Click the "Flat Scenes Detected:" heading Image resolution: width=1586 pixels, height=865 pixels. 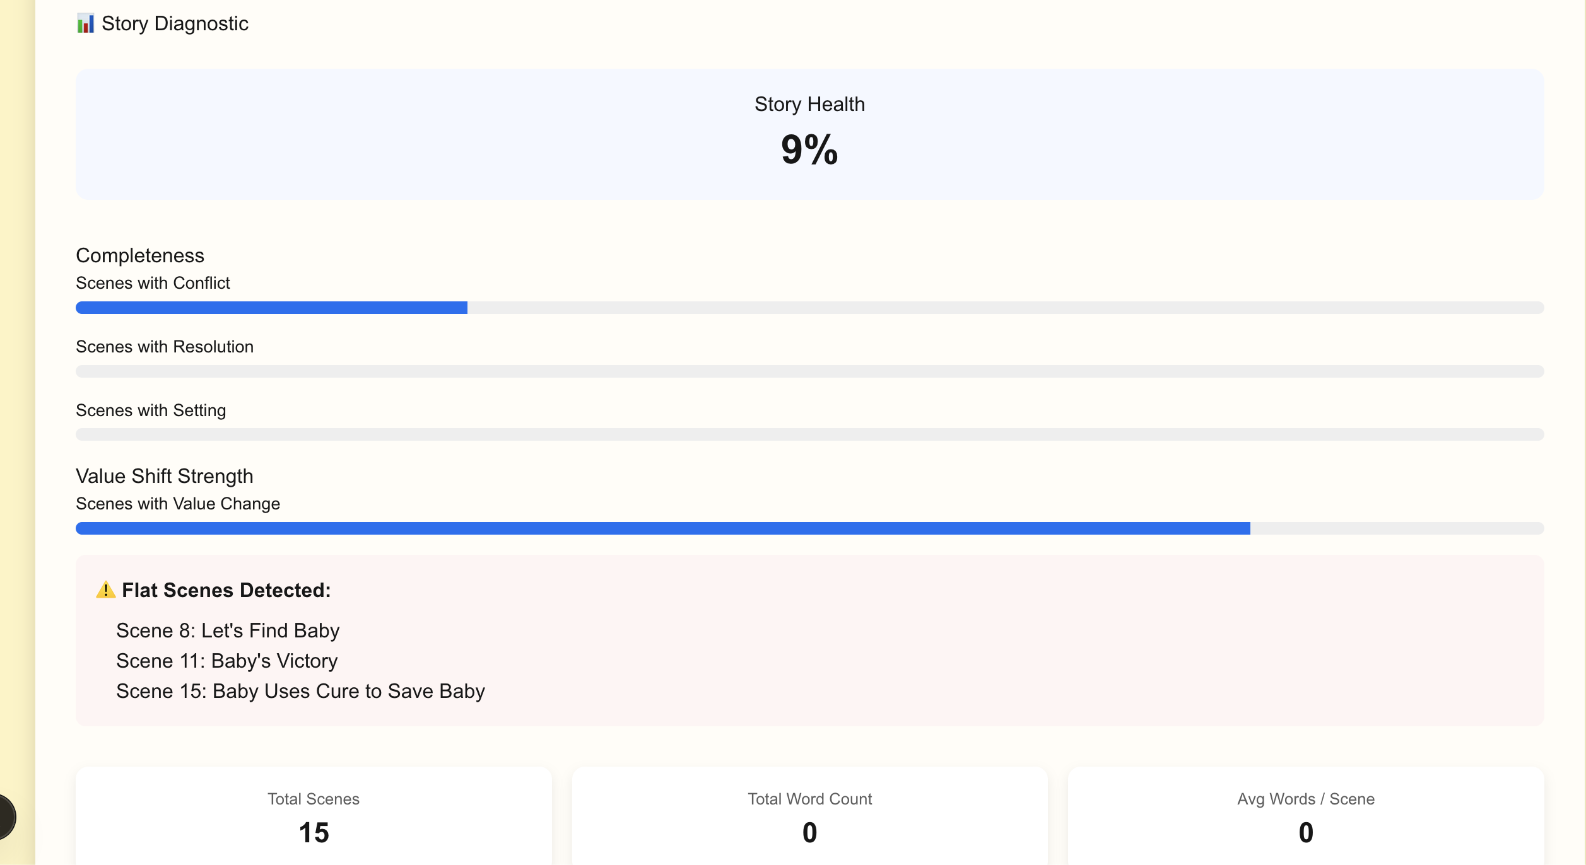[226, 590]
